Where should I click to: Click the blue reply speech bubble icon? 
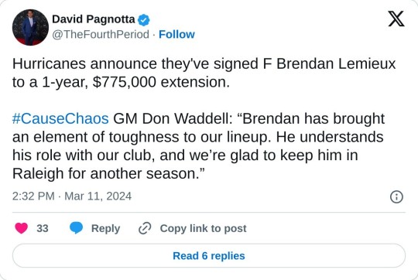(x=76, y=228)
